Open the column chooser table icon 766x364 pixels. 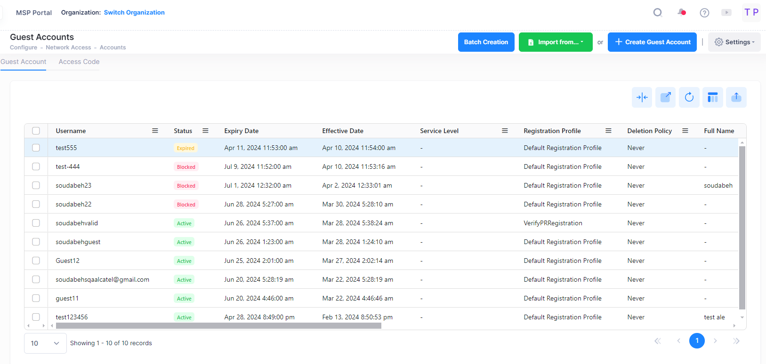coord(712,97)
